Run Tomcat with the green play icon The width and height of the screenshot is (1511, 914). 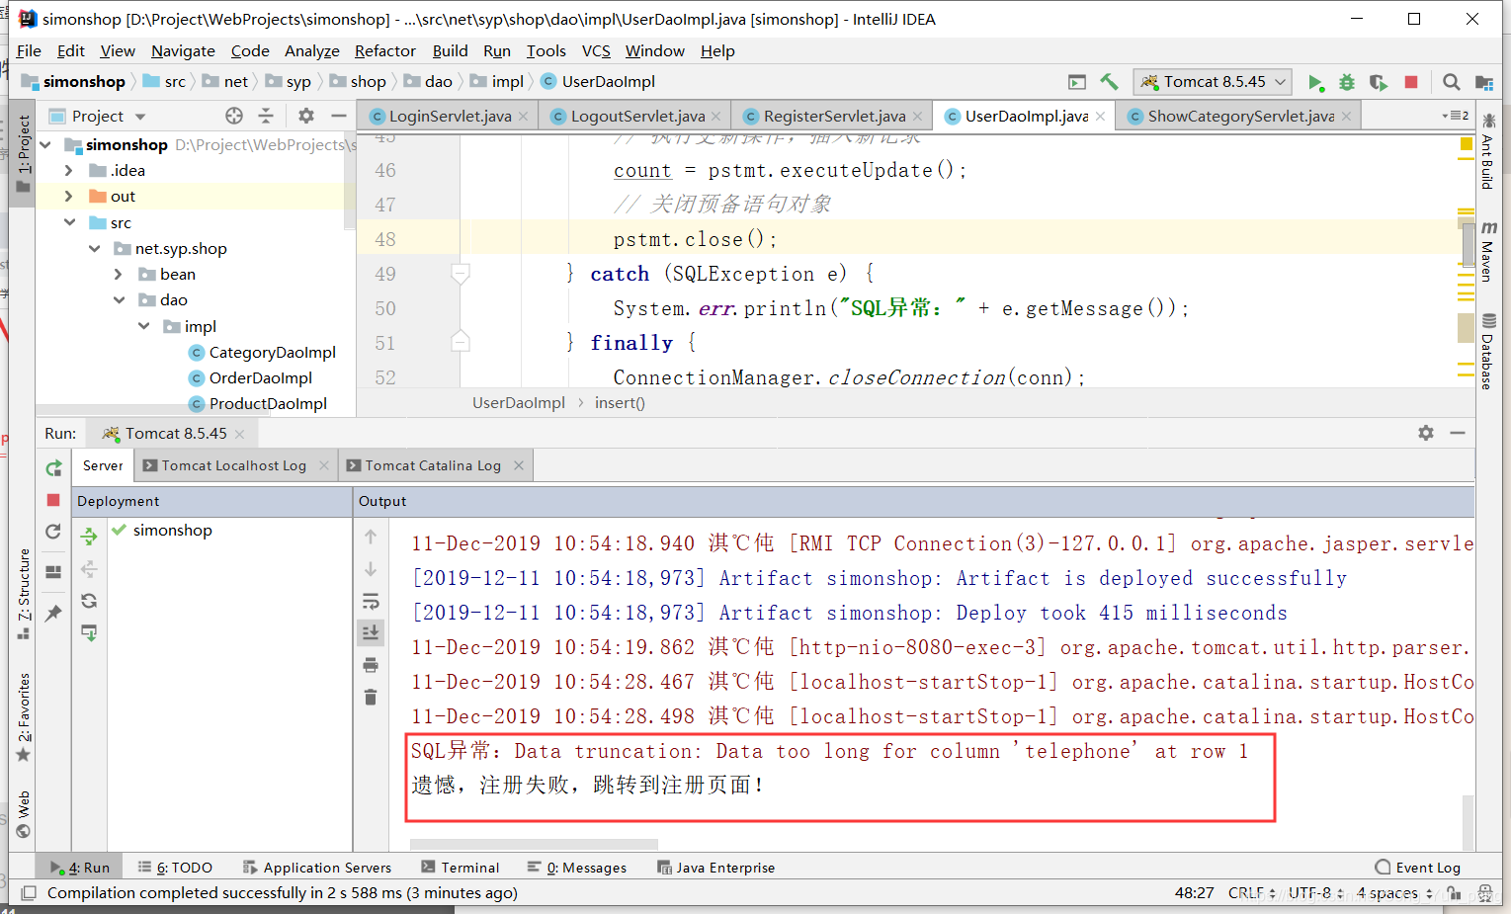click(x=1315, y=82)
